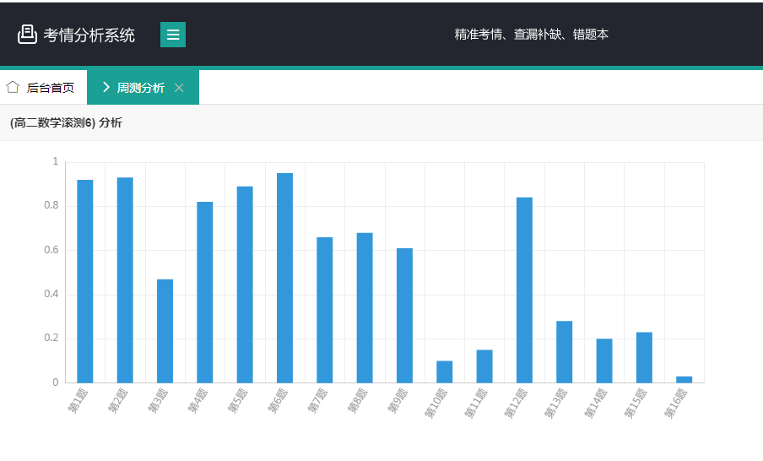Click the bar for 第1题
763x461 pixels.
pyautogui.click(x=85, y=281)
